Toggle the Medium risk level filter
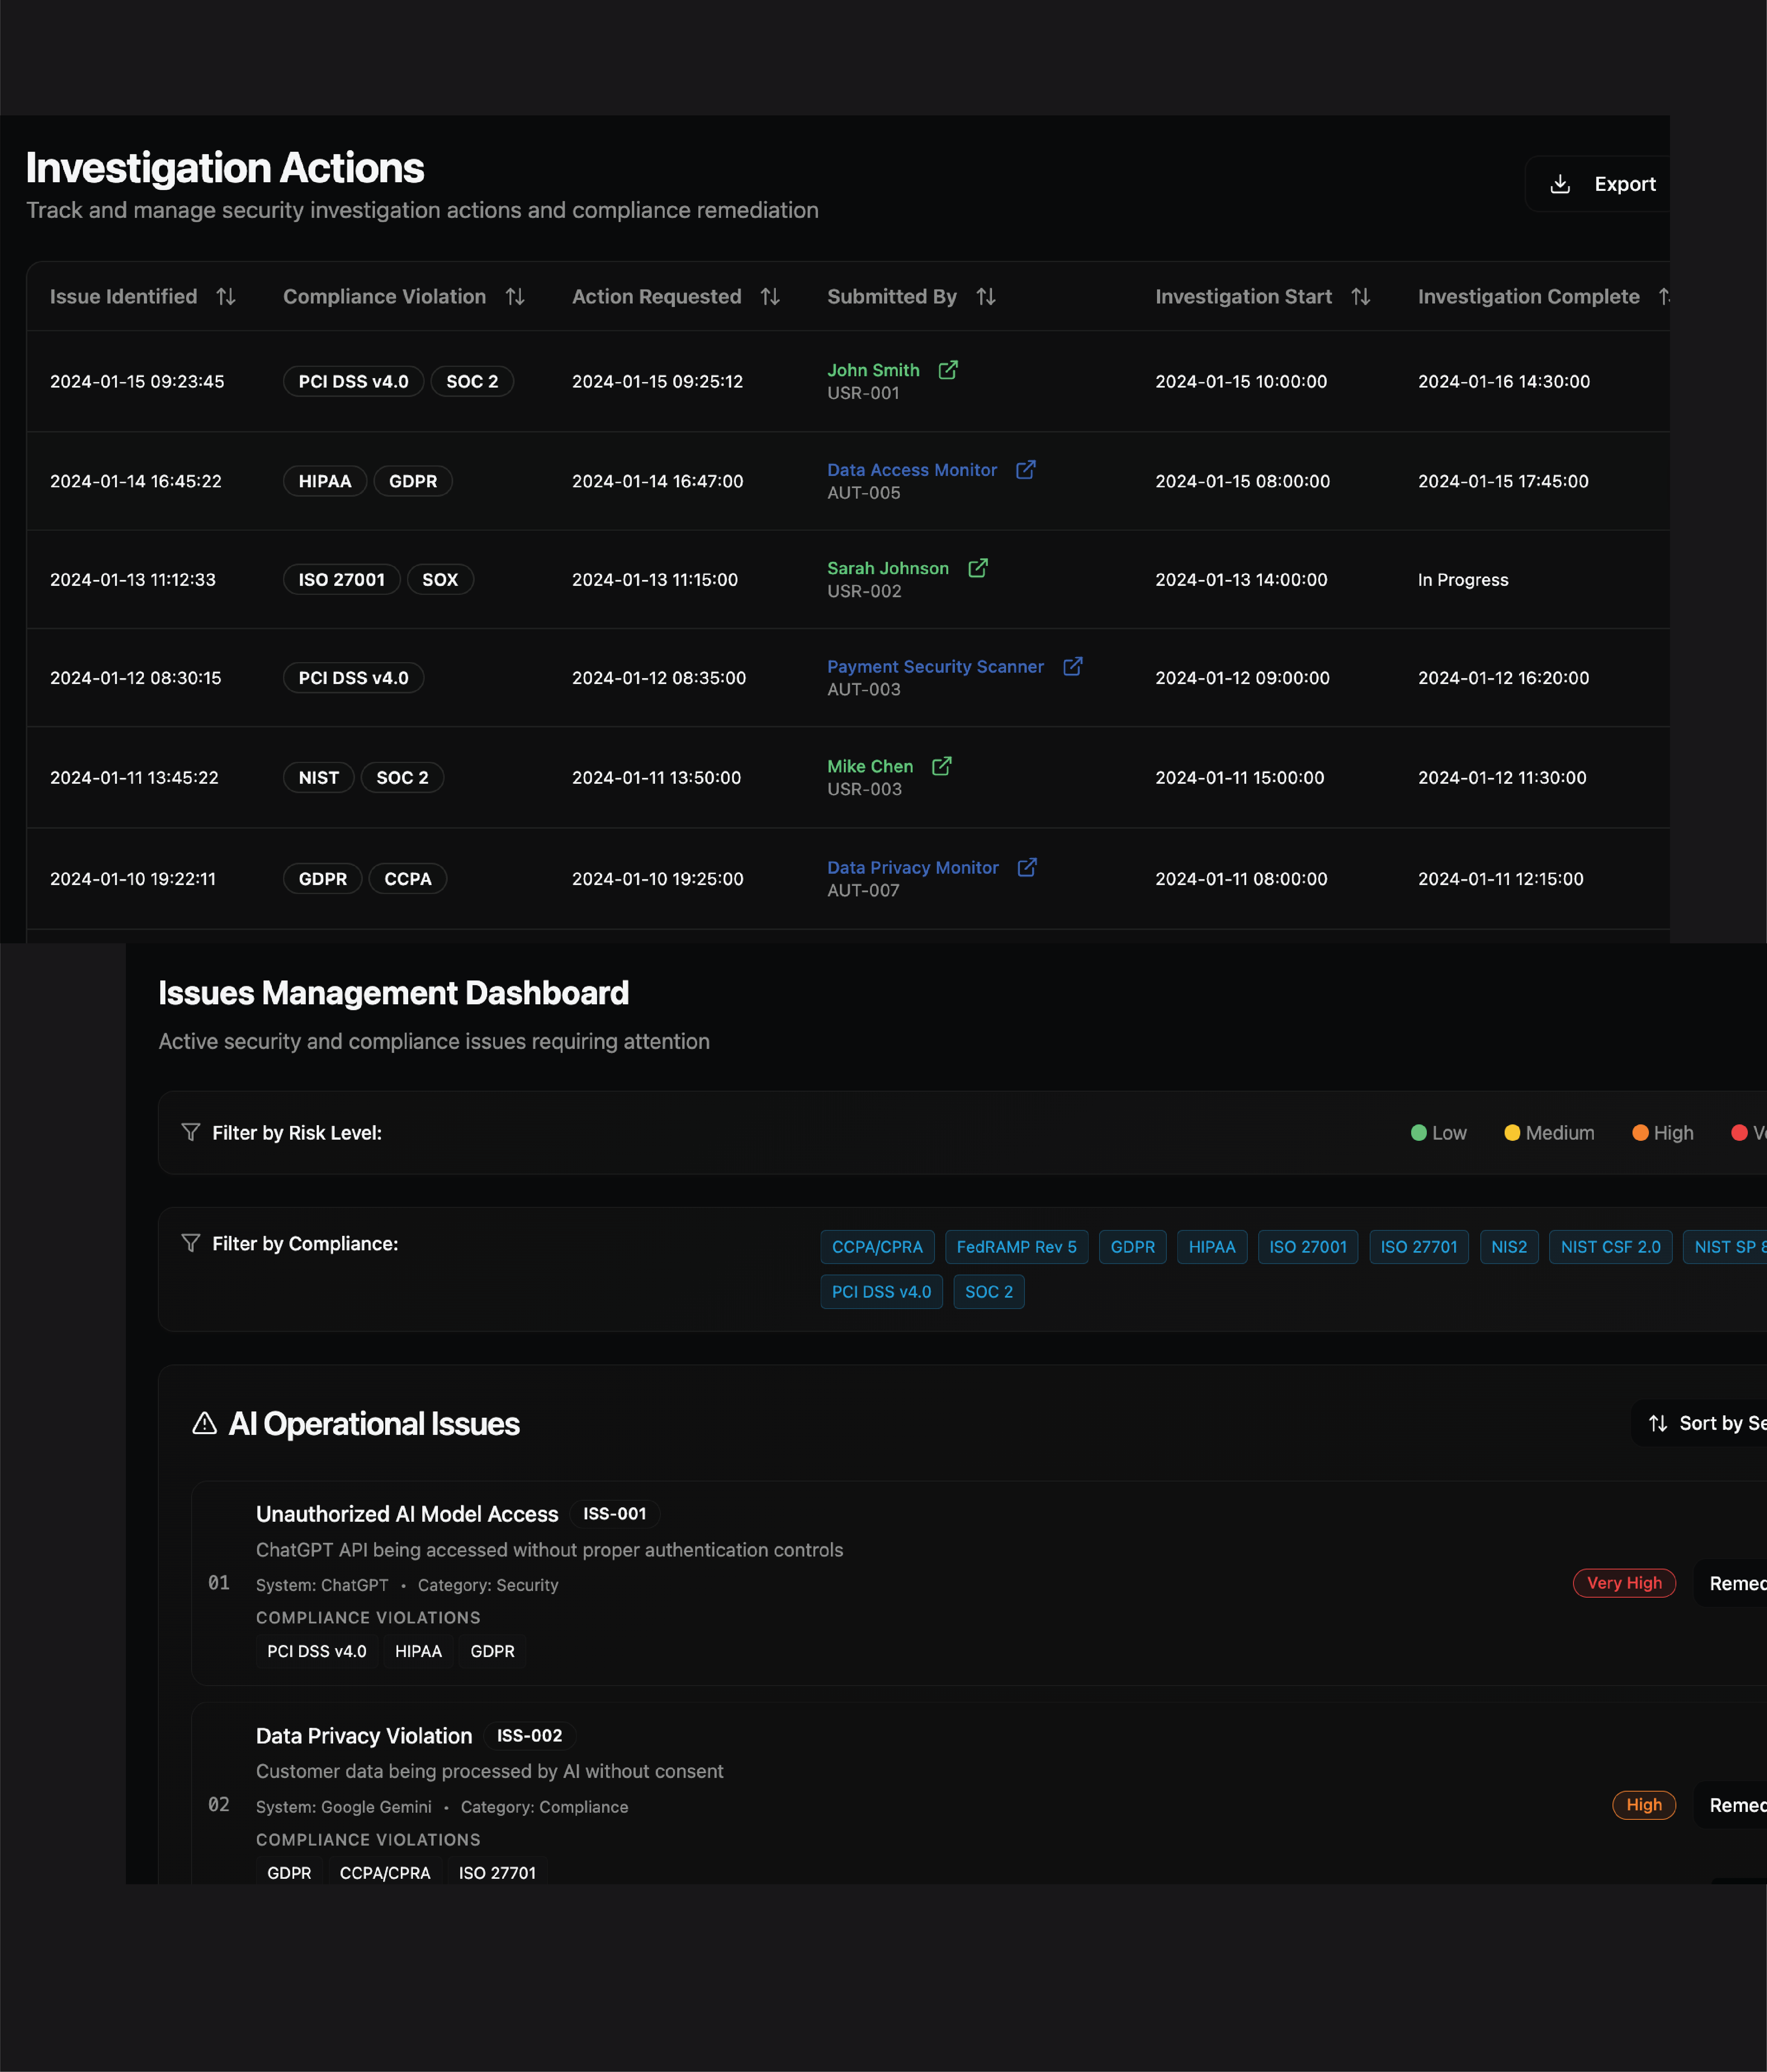The image size is (1767, 2072). (x=1549, y=1133)
